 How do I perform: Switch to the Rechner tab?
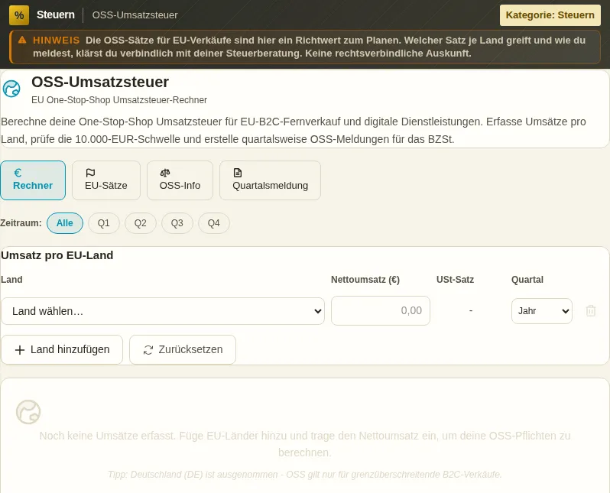33,180
